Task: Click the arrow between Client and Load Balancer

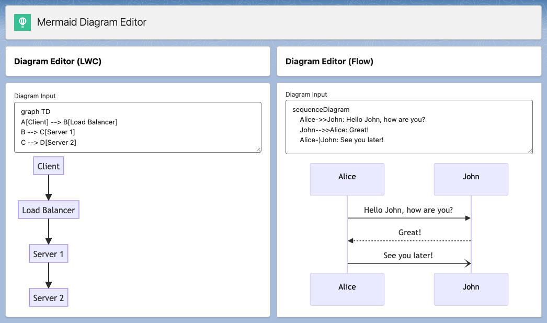Action: (48, 187)
